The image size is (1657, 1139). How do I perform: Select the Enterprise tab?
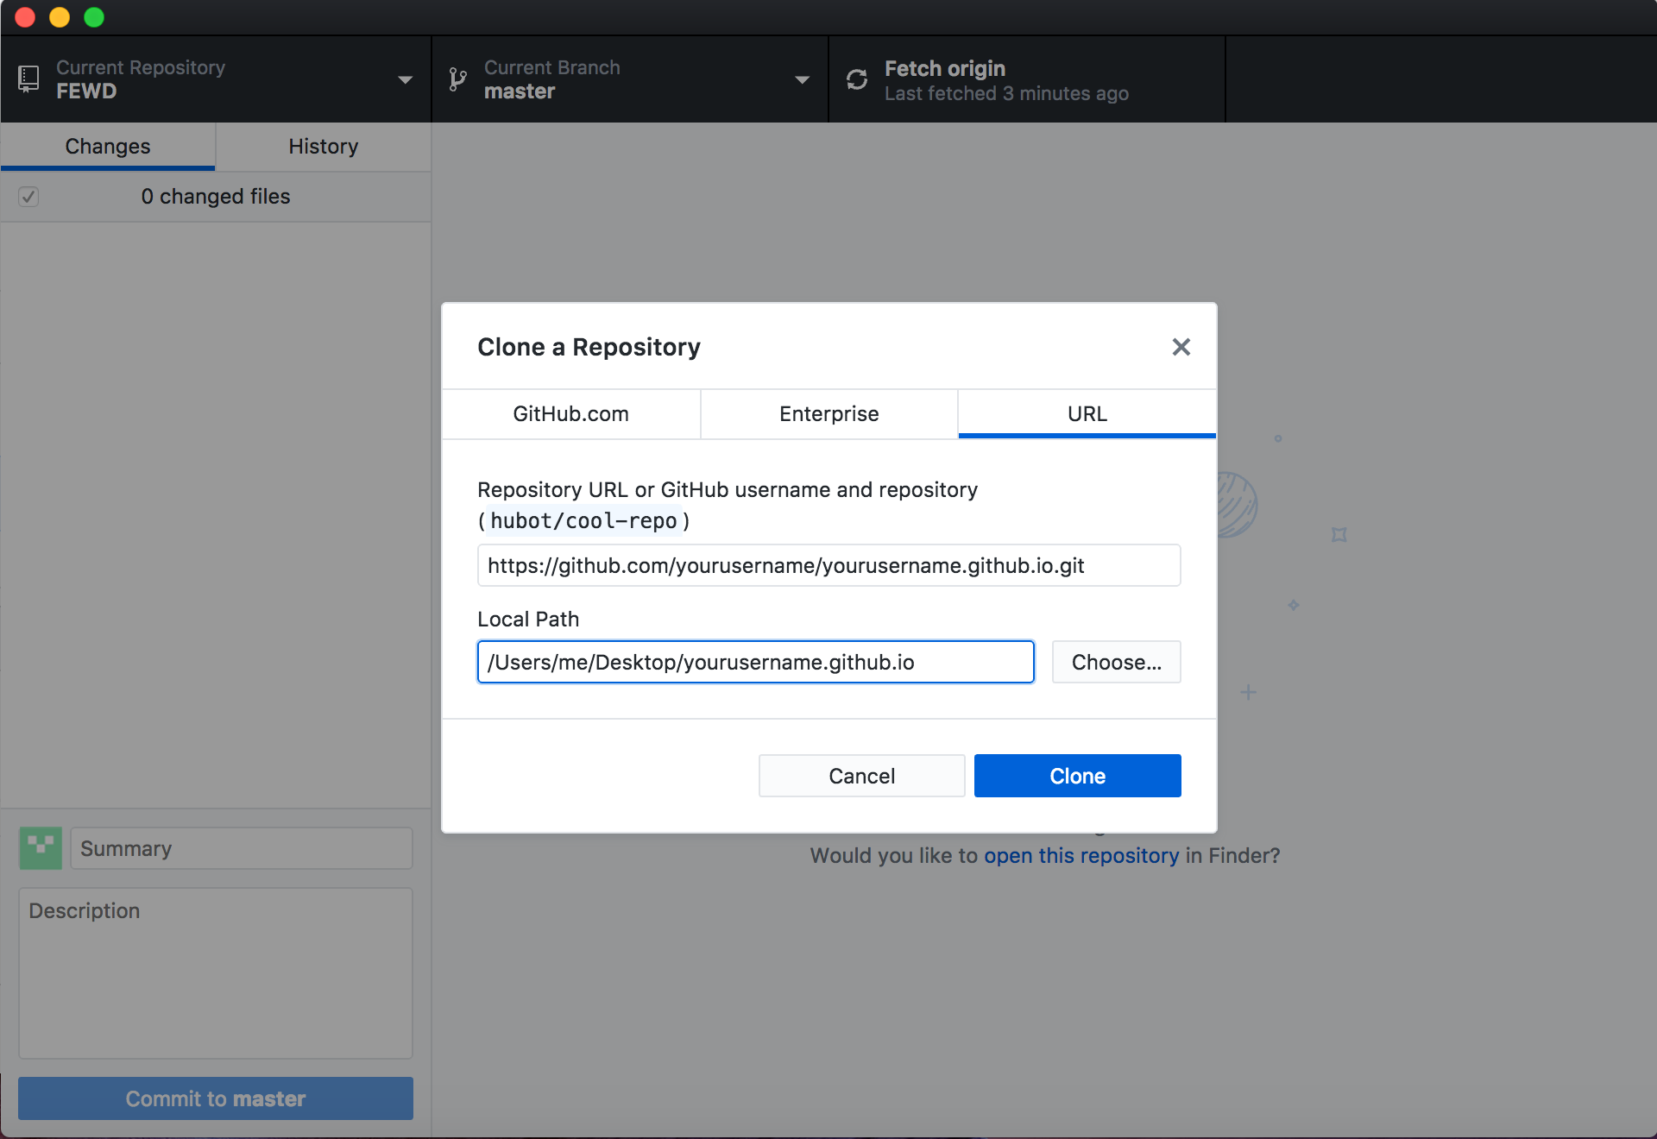(828, 412)
